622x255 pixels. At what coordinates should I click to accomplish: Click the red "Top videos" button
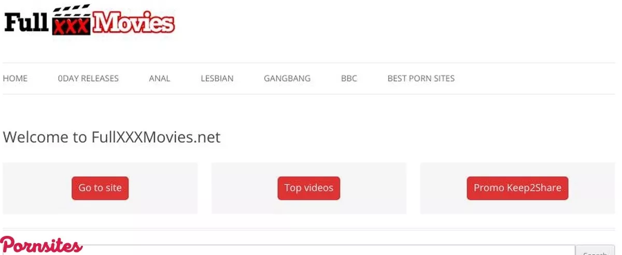309,188
